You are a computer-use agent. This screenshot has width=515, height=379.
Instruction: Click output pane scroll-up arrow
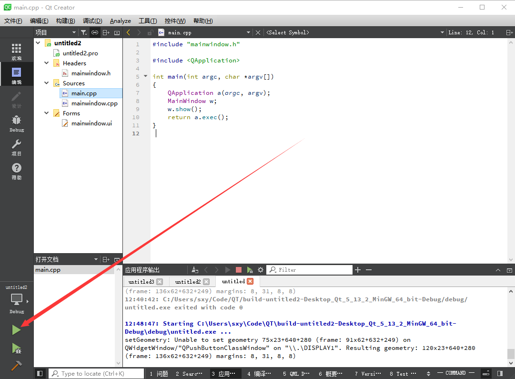(511, 291)
